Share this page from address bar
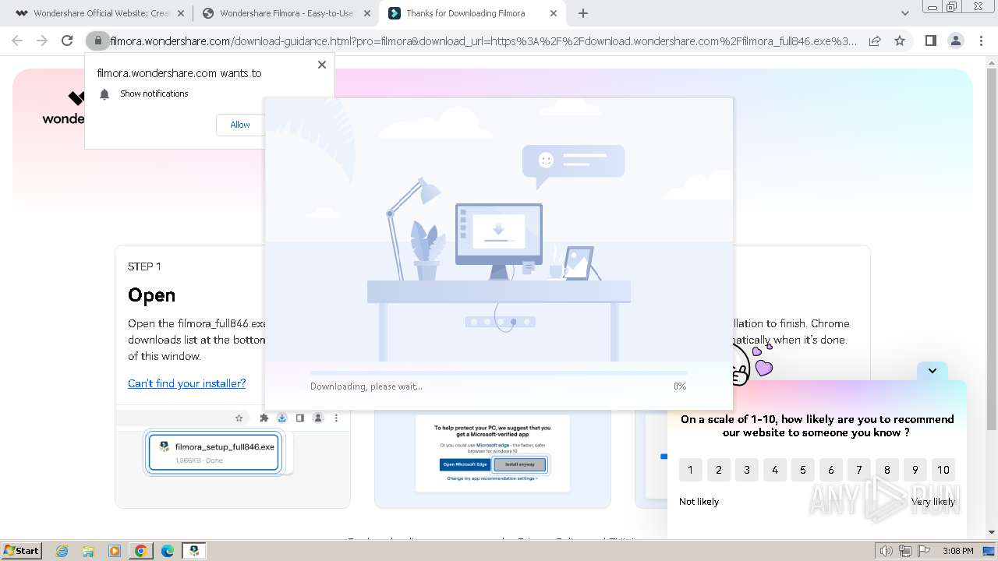 (x=875, y=41)
